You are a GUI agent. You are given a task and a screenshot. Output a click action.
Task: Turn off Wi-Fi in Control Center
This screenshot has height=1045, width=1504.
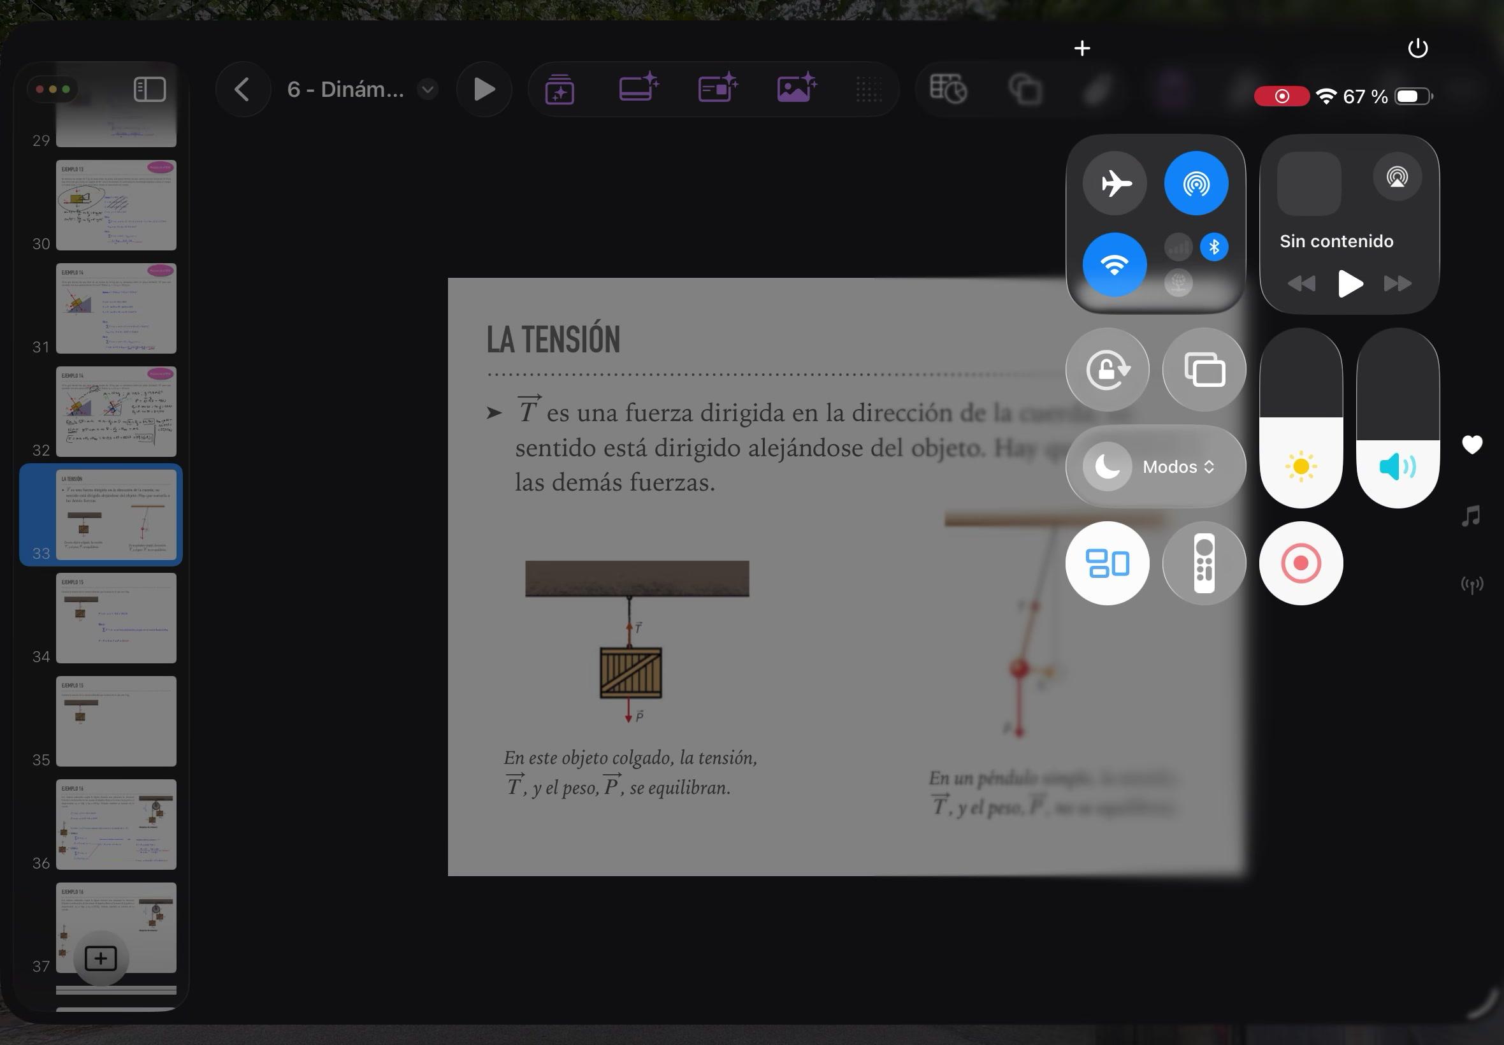click(1115, 264)
